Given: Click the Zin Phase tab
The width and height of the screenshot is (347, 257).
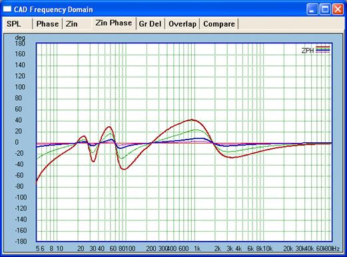Looking at the screenshot, I should (114, 23).
